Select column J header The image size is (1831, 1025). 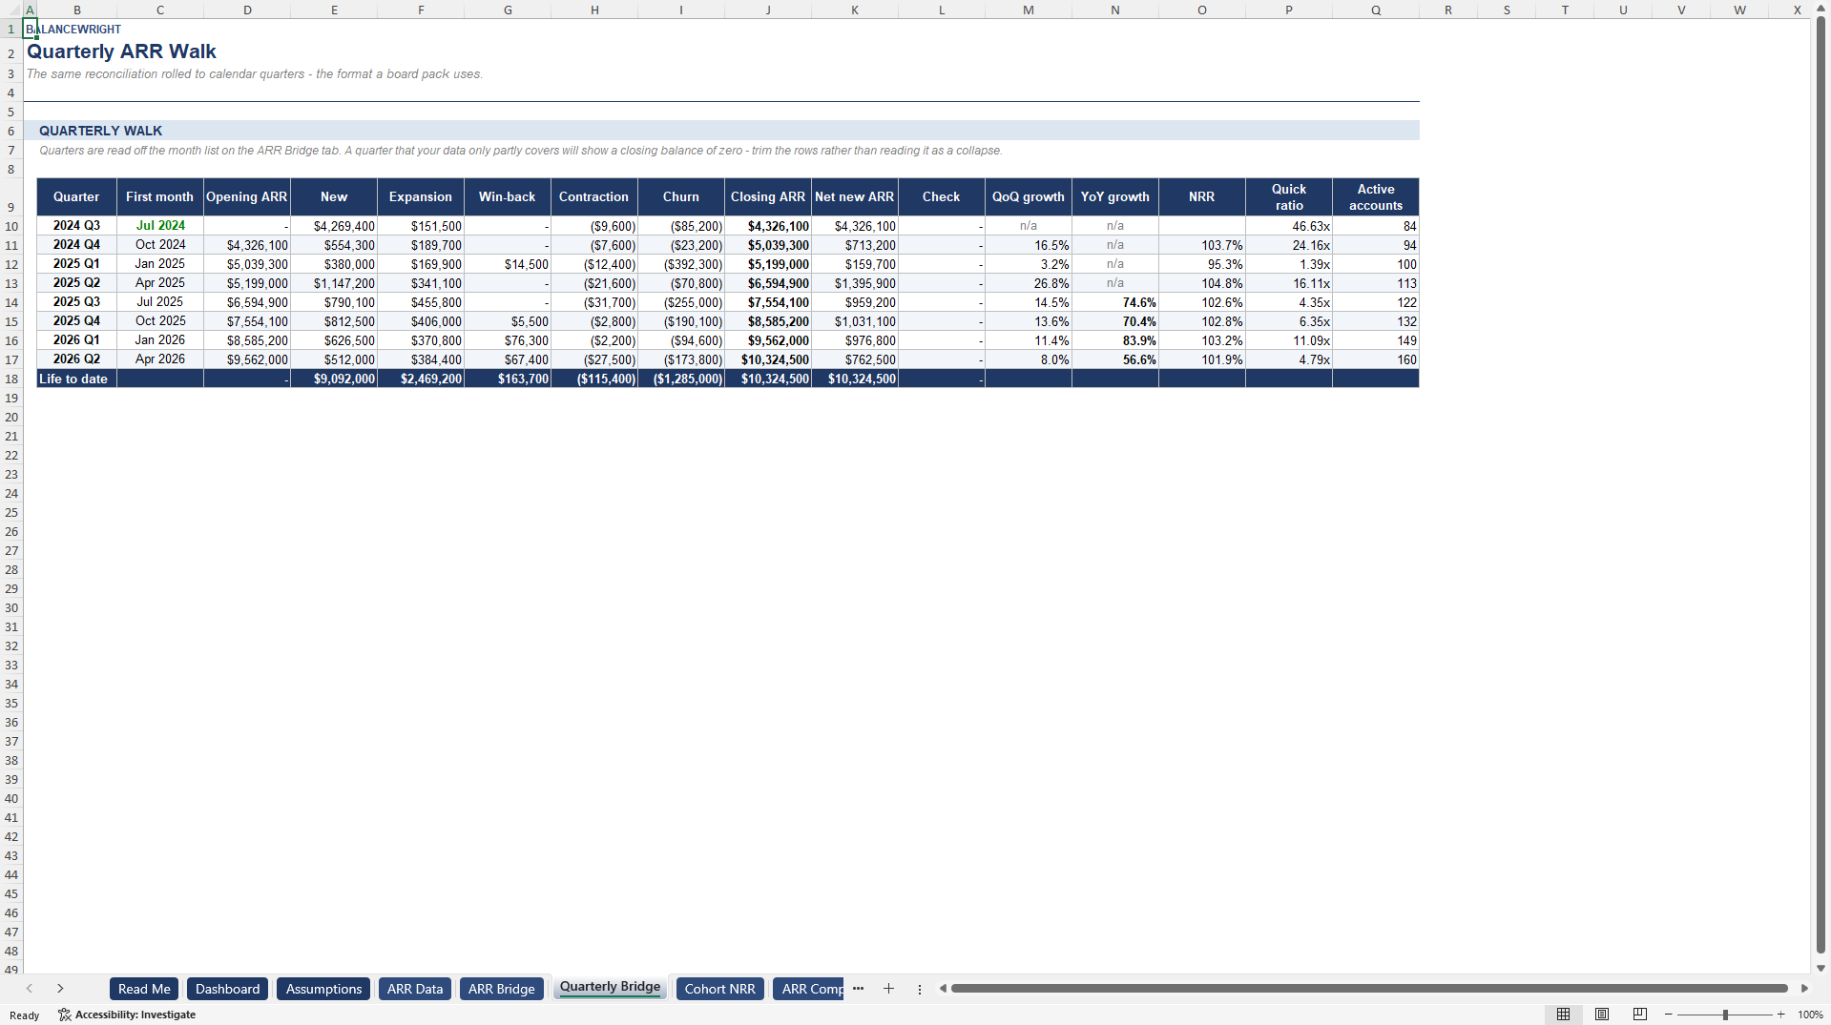tap(768, 10)
